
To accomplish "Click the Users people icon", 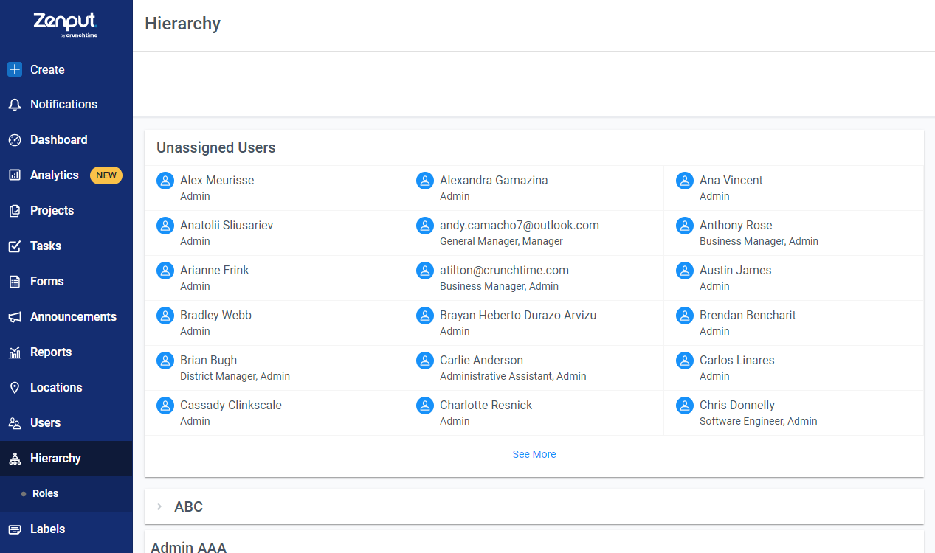I will 15,423.
